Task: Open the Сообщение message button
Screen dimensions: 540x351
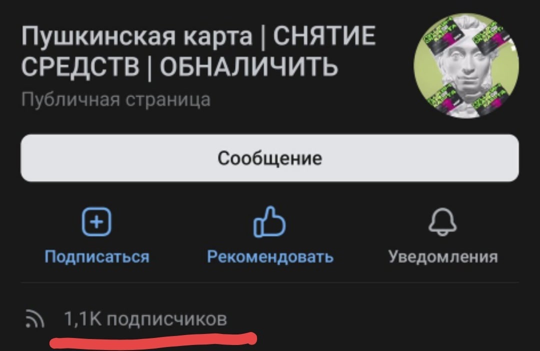Action: point(269,158)
